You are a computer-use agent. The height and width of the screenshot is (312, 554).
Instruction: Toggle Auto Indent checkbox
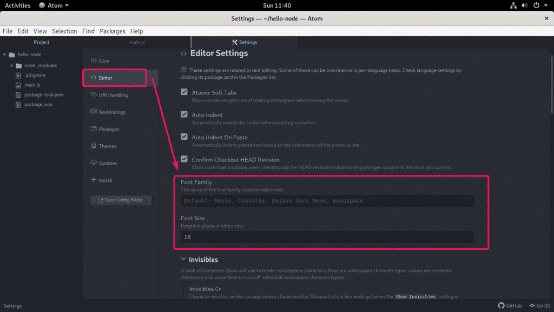184,114
